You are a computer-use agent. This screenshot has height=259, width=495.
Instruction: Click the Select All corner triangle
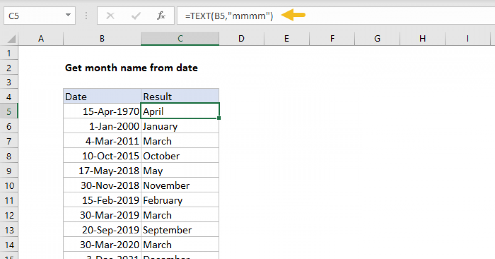click(12, 39)
